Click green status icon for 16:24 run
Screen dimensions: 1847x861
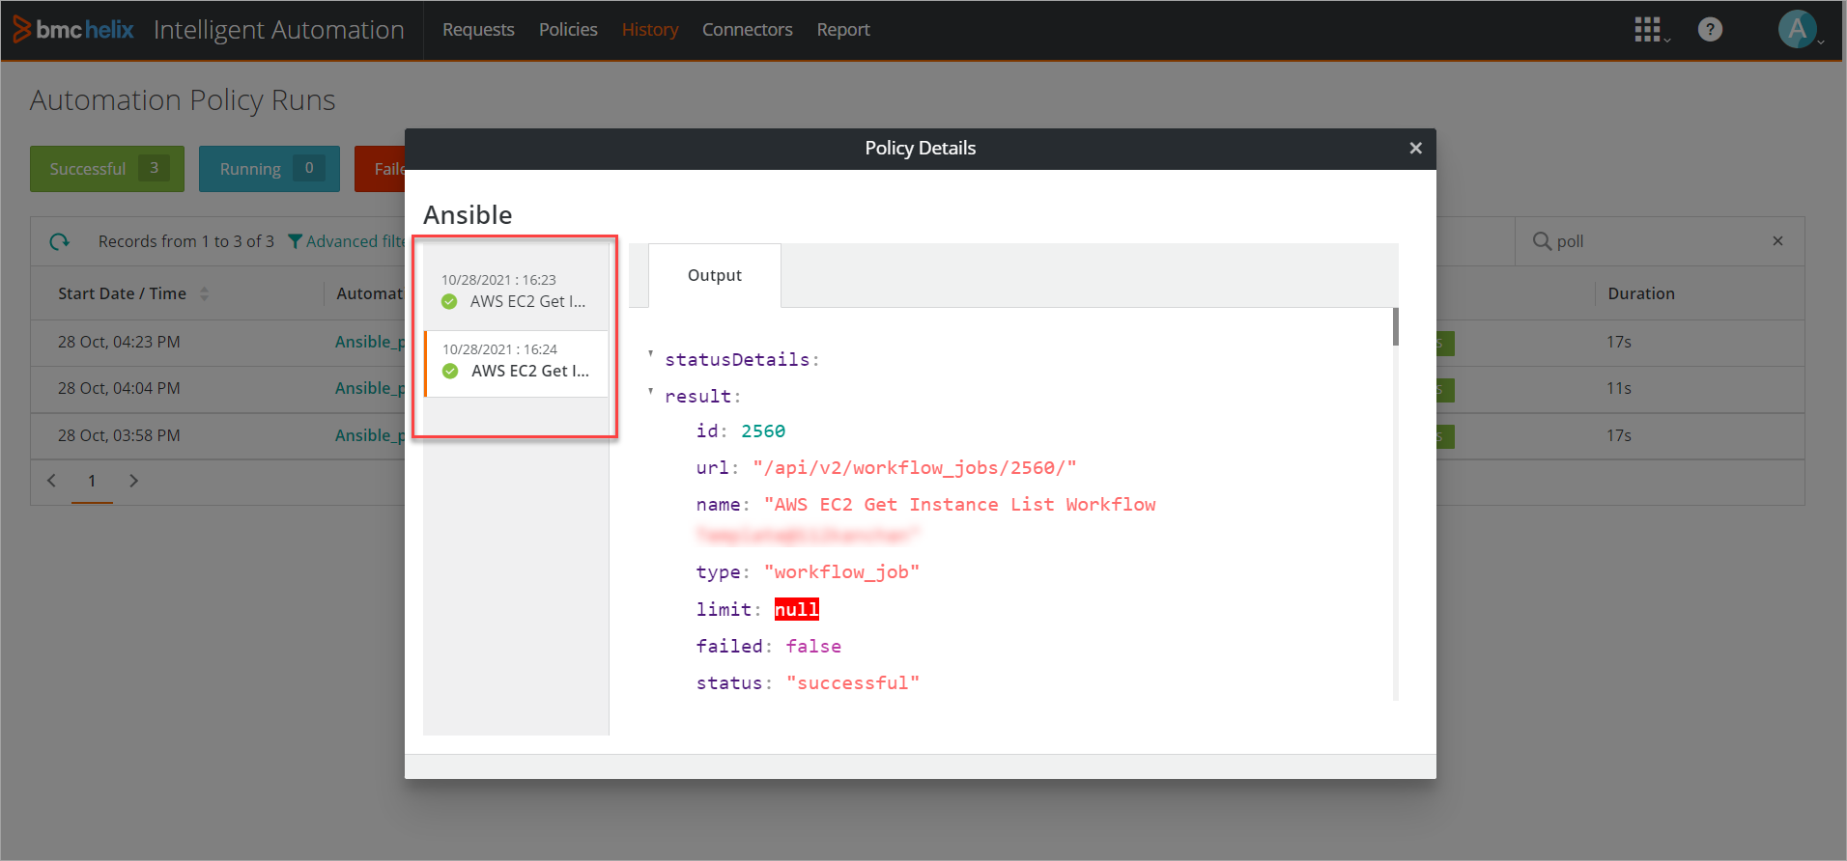coord(450,371)
